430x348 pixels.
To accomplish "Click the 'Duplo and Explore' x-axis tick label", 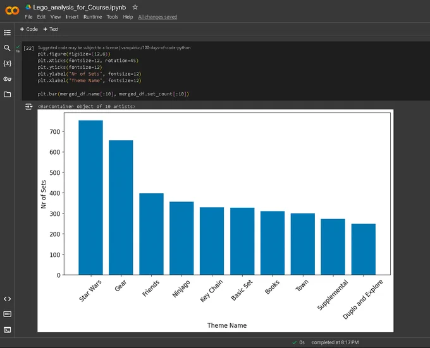I will [362, 299].
